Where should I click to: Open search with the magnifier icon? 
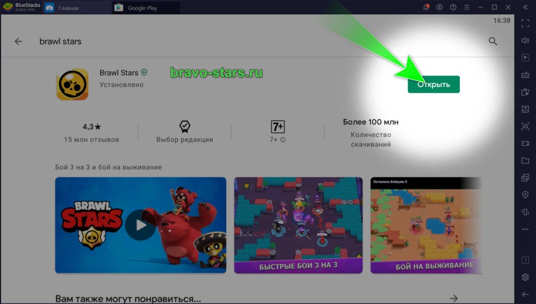[x=493, y=41]
